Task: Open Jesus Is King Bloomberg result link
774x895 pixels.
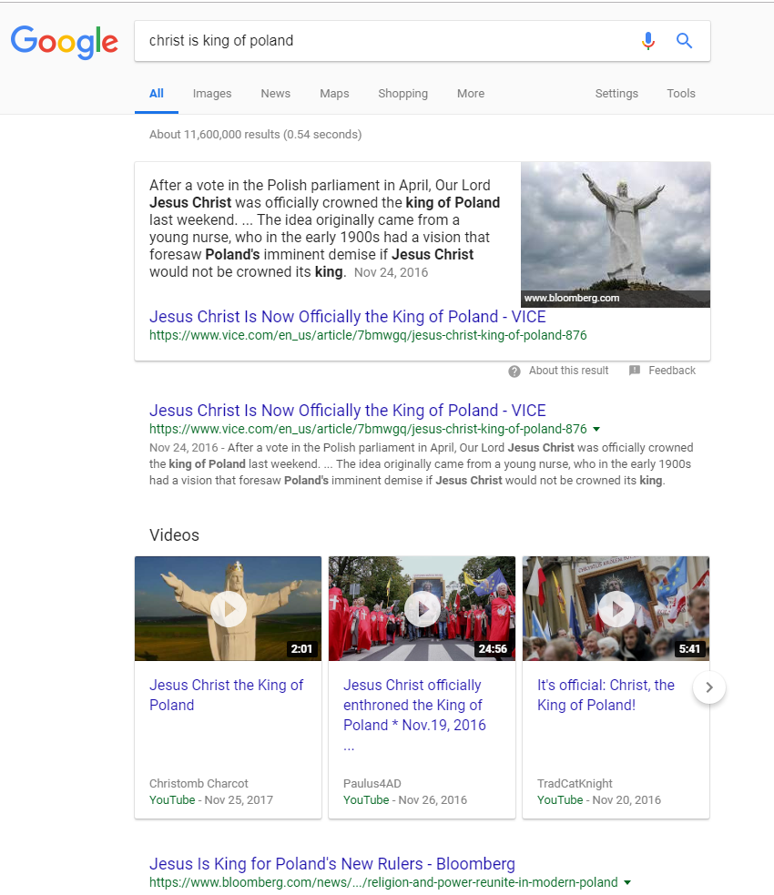Action: click(x=332, y=864)
